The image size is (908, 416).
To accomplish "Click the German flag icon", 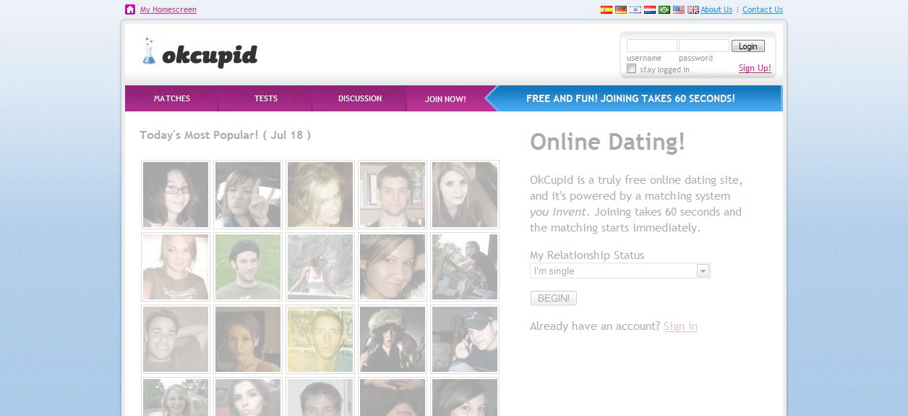I will click(621, 10).
